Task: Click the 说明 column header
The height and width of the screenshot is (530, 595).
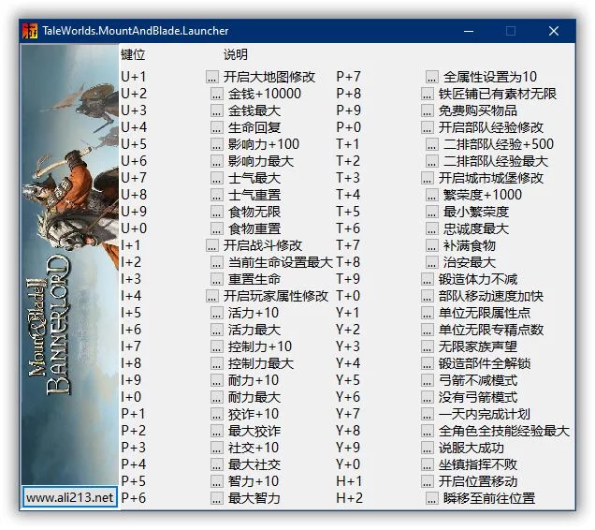Action: click(235, 54)
